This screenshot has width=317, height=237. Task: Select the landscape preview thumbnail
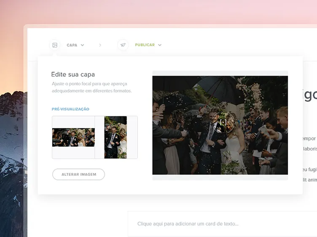tap(73, 137)
